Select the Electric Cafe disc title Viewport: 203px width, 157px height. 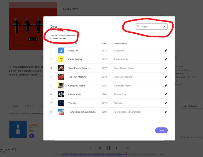[74, 94]
